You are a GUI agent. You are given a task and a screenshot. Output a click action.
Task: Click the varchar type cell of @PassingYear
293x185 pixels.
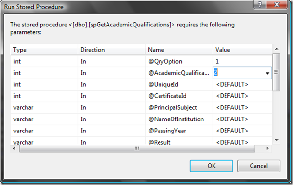click(x=44, y=131)
